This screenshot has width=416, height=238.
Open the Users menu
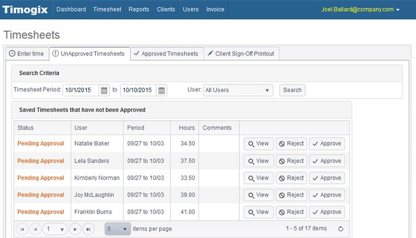191,10
